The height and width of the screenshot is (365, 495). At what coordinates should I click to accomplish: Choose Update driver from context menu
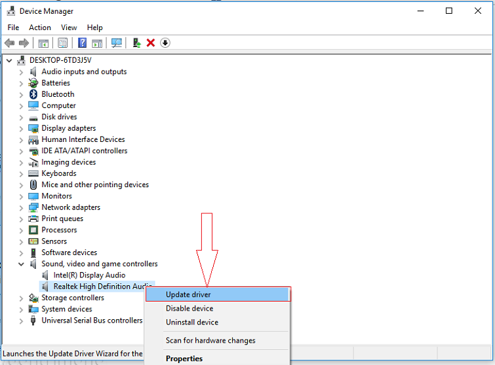(x=188, y=295)
